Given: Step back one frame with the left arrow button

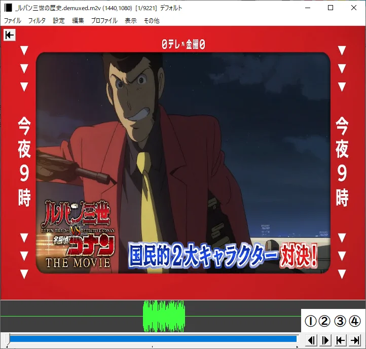Looking at the screenshot, I should pos(312,340).
